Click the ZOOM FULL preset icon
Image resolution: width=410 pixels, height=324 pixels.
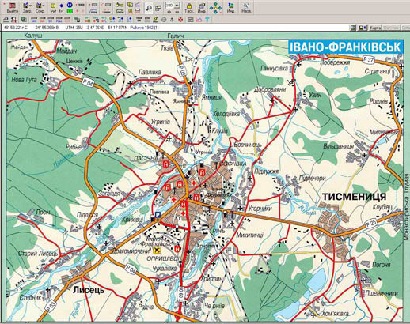coord(59,20)
